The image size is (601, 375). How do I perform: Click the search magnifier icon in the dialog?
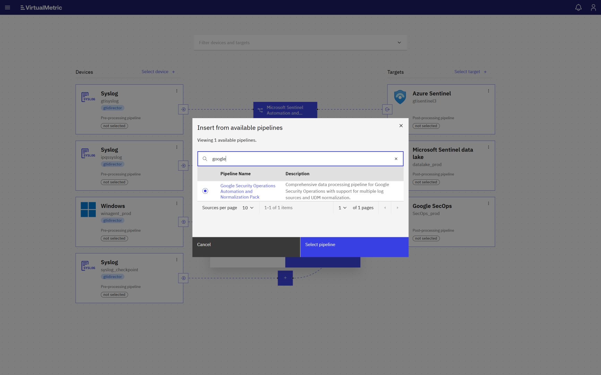pyautogui.click(x=205, y=159)
